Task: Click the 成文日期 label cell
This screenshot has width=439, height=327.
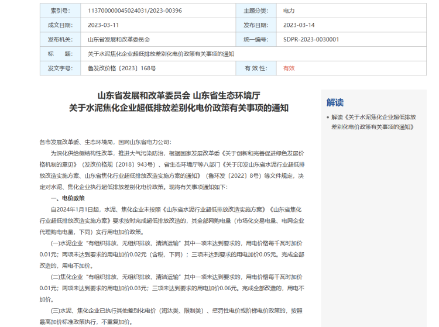Action: tap(60, 25)
